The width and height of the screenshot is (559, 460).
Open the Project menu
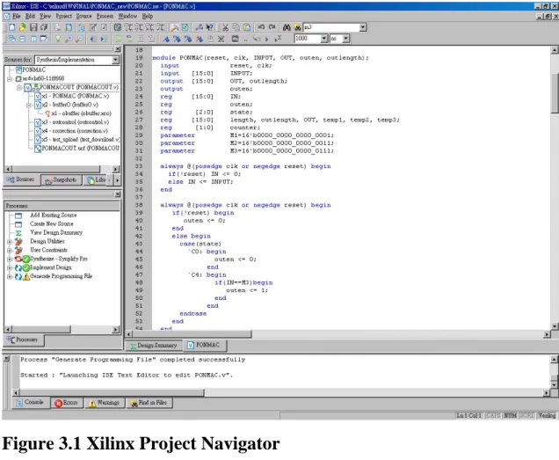pyautogui.click(x=64, y=16)
